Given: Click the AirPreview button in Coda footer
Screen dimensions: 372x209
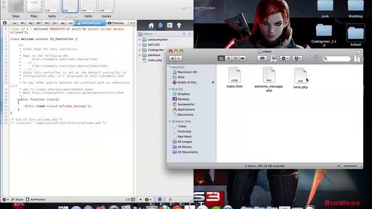Looking at the screenshot, I should point(35,200).
